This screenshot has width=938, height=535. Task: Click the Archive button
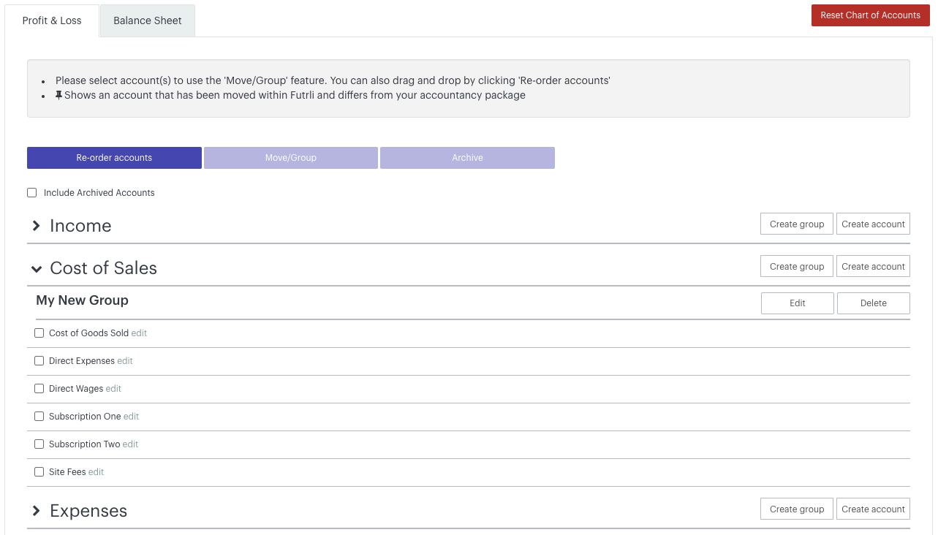[467, 158]
